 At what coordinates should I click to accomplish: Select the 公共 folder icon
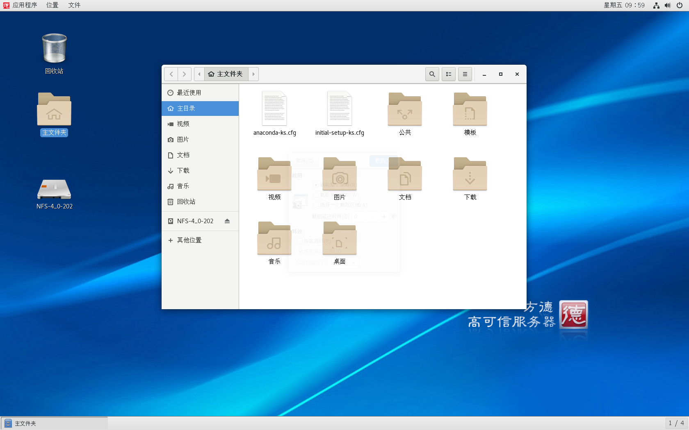coord(405,109)
